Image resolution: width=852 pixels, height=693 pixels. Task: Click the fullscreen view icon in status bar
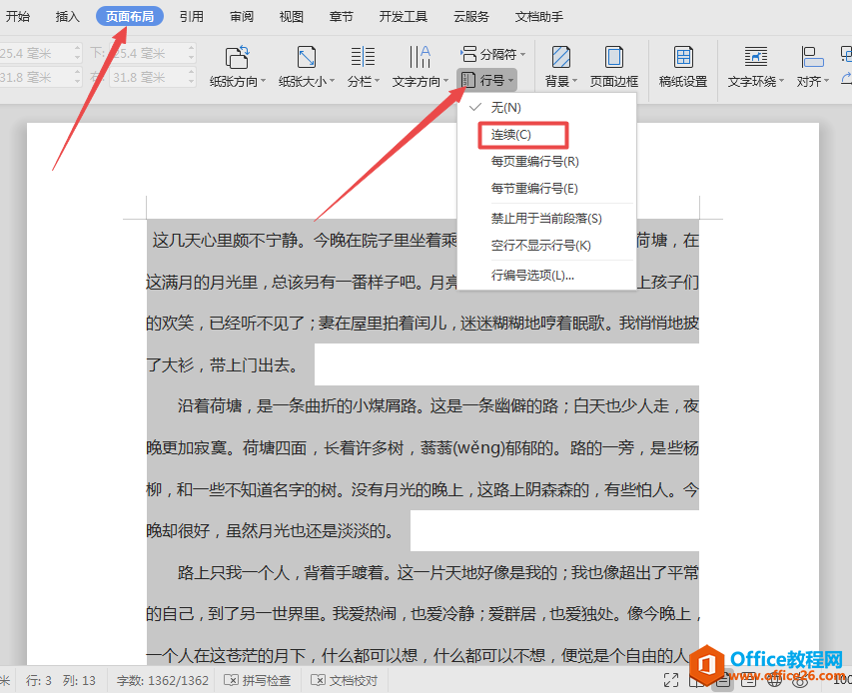click(x=671, y=680)
